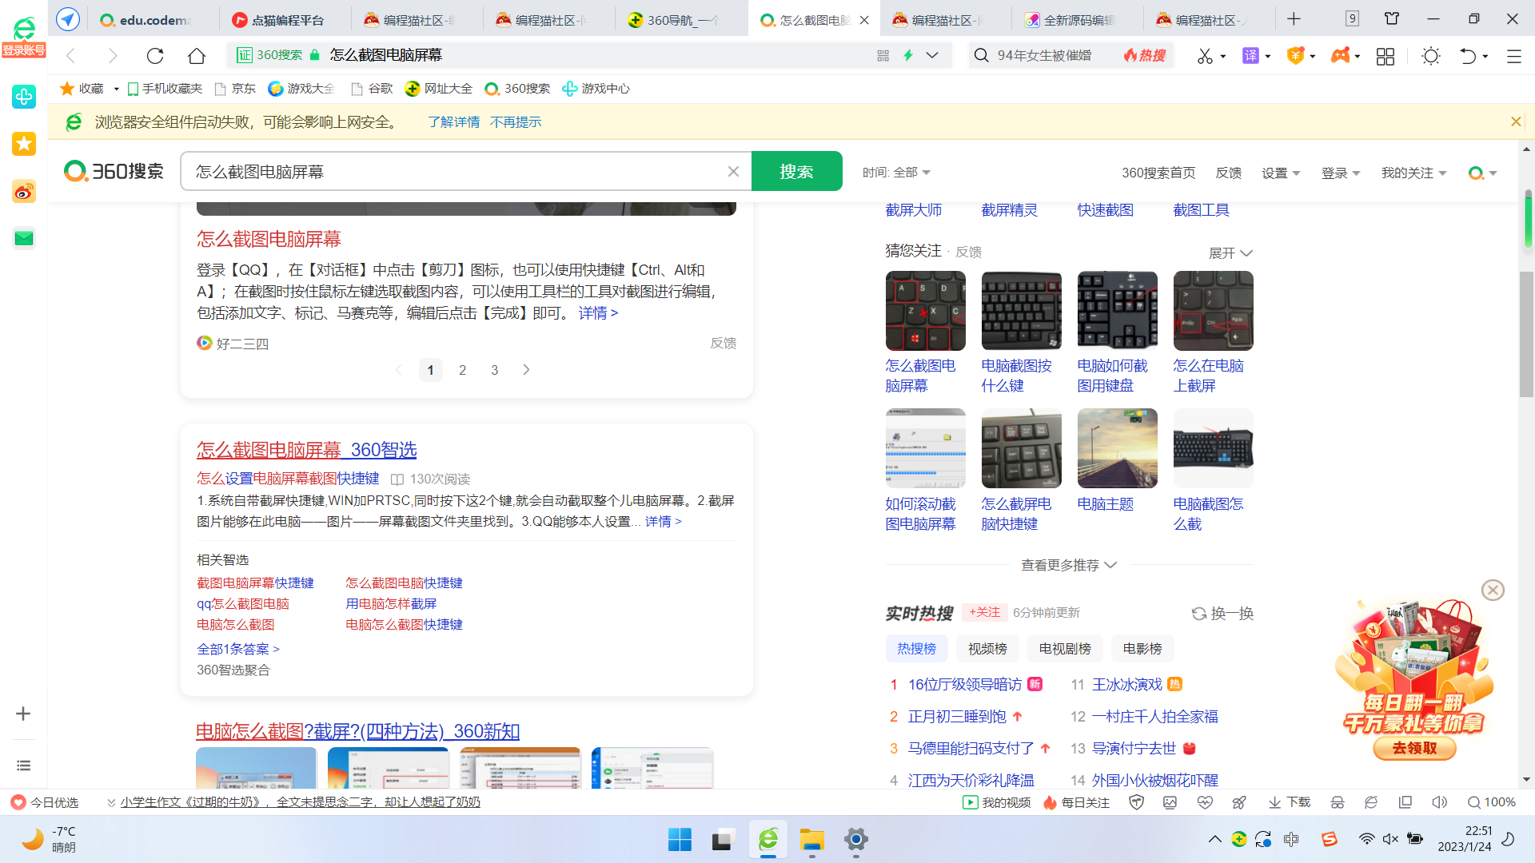The image size is (1535, 863).
Task: Open the 游戏中心 bookmark
Action: point(596,89)
